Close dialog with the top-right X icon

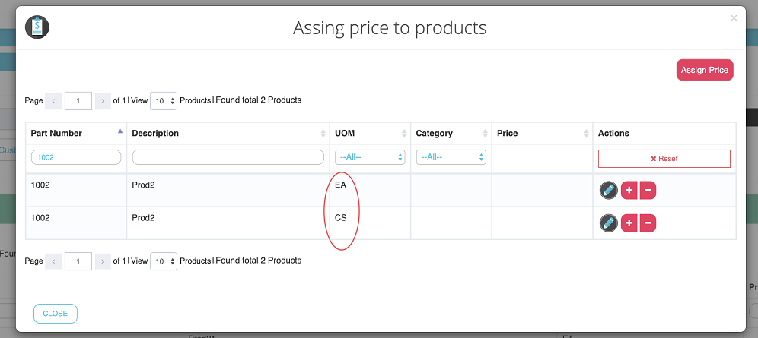(734, 18)
